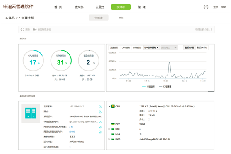231x154 pixels.
Task: Click the 96 GB memory value
Action: tap(142, 124)
